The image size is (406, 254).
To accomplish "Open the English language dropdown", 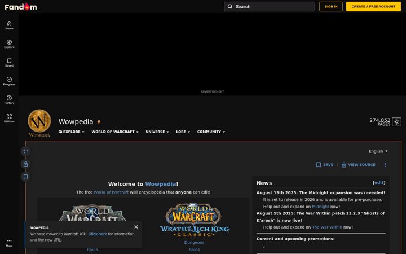I will coord(378,151).
